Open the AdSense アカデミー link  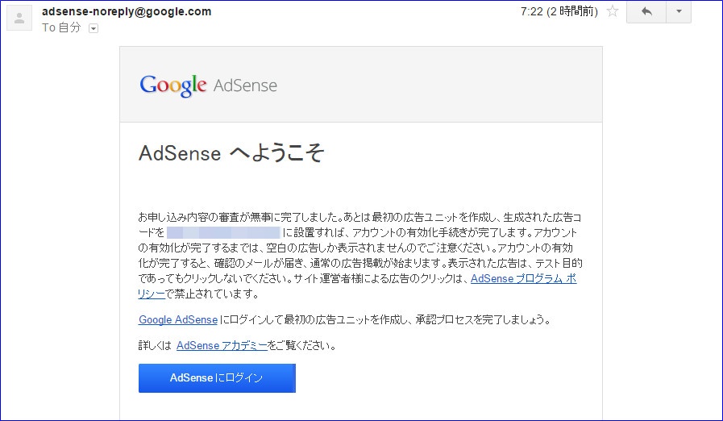[222, 345]
